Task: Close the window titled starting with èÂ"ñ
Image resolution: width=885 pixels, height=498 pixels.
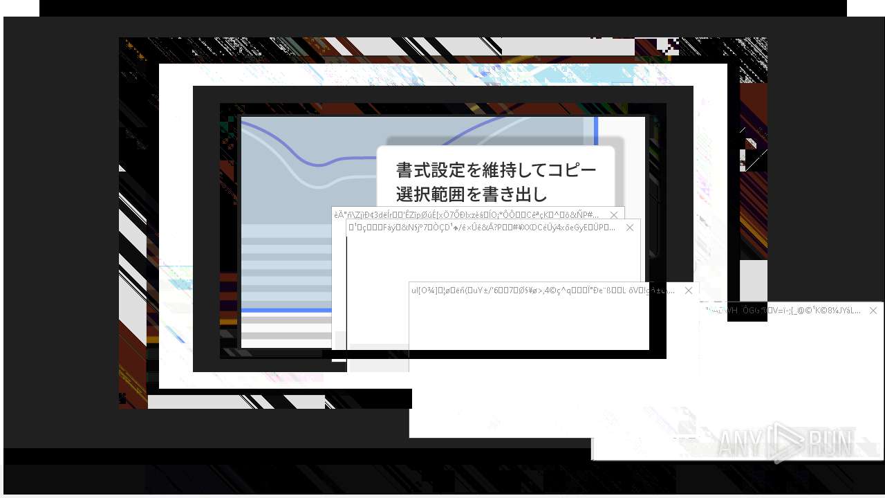Action: tap(614, 215)
